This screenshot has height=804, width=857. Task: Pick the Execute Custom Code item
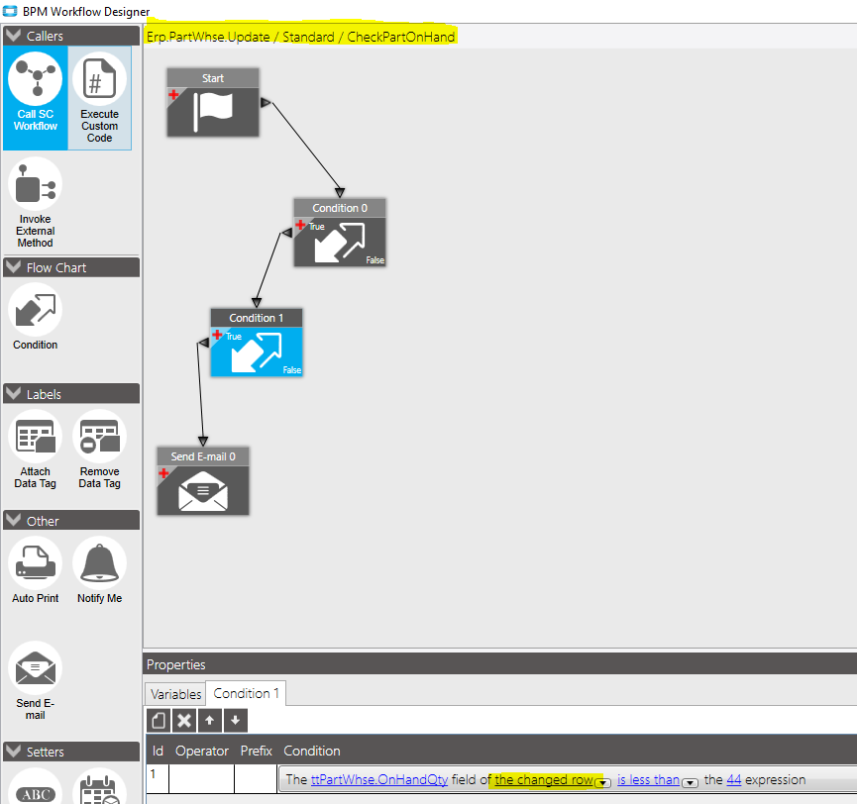click(99, 97)
